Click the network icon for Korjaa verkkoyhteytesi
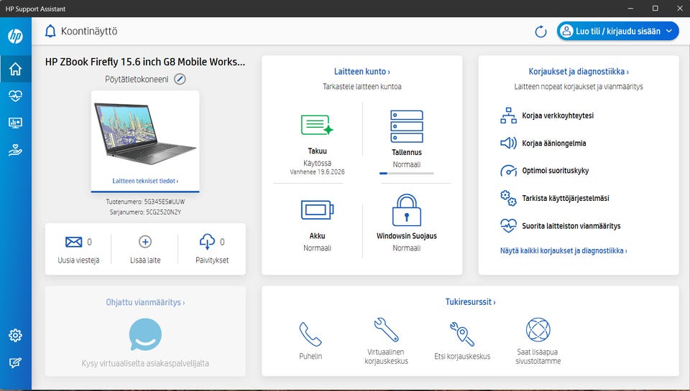Viewport: 690px width, 391px height. pyautogui.click(x=508, y=116)
